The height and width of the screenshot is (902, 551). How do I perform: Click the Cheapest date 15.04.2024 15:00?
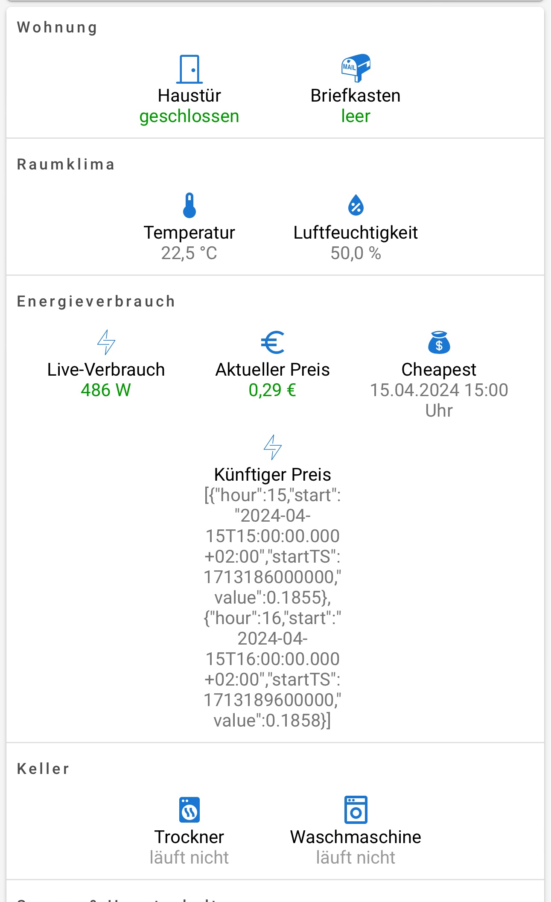tap(439, 391)
